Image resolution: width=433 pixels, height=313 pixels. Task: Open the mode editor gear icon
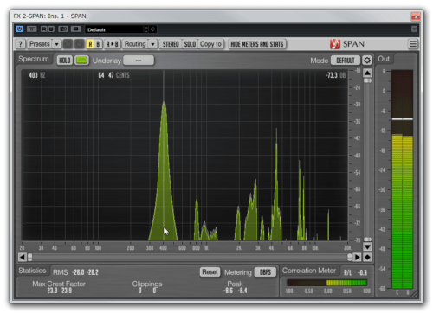pyautogui.click(x=367, y=61)
